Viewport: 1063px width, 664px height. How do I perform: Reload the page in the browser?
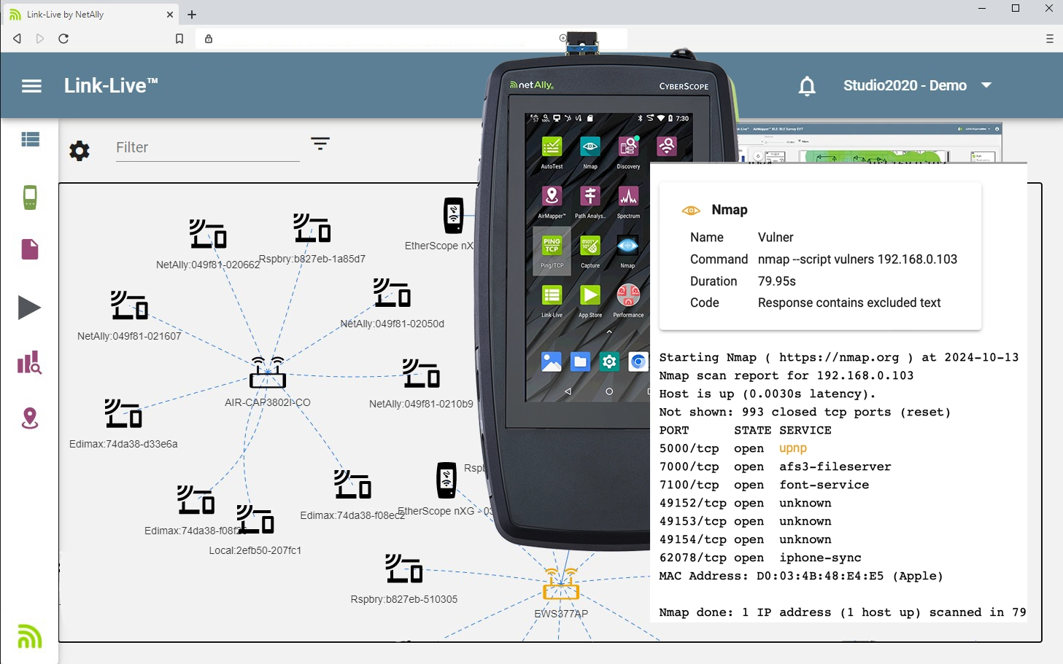pos(63,39)
